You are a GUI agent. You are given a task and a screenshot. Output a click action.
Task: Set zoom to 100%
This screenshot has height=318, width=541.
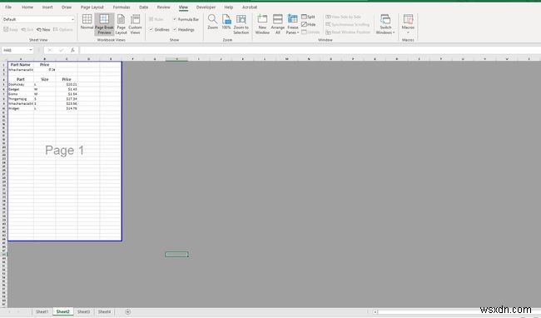click(226, 22)
